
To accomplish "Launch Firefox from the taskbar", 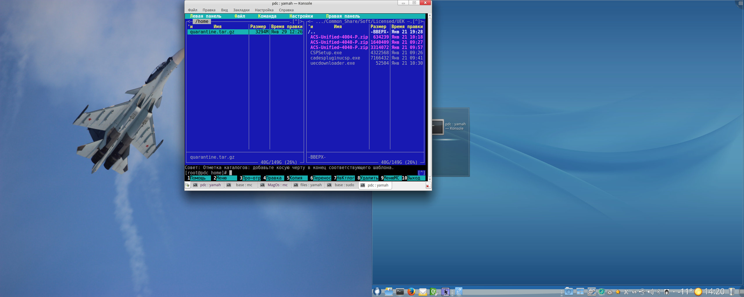I will pyautogui.click(x=411, y=291).
